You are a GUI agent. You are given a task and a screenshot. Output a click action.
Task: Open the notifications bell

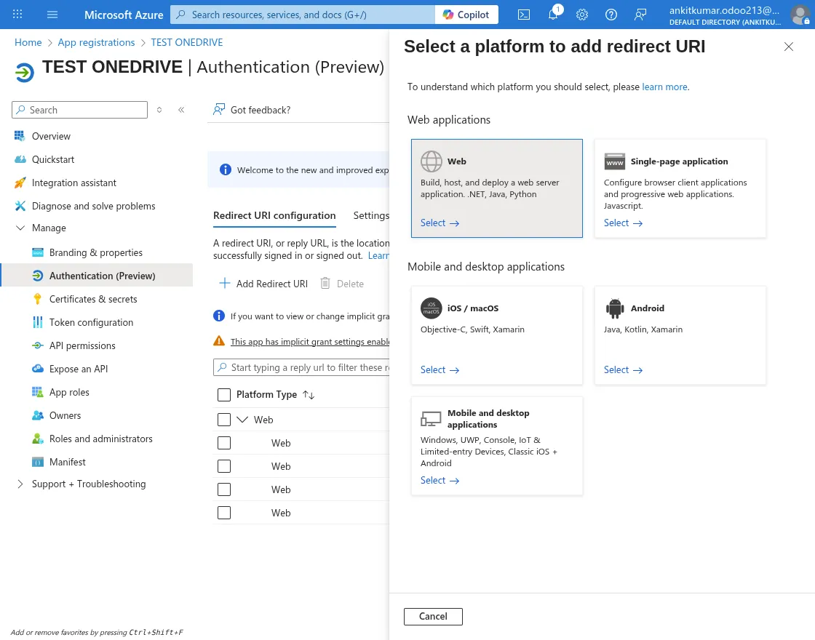point(553,15)
